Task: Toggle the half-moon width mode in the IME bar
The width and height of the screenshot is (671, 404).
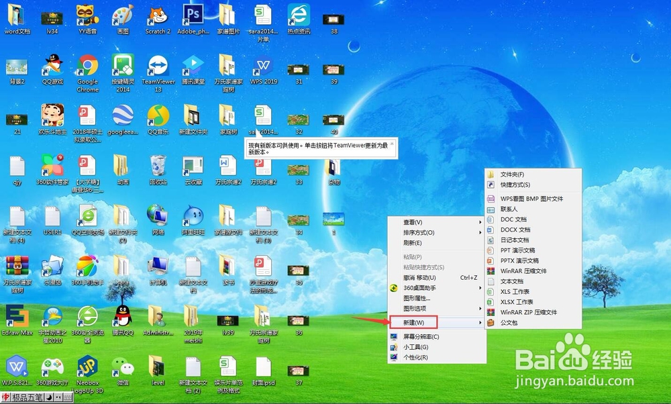Action: click(49, 397)
